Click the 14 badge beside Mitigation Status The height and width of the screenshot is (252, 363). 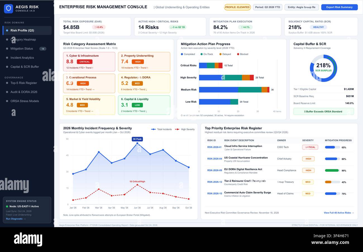tap(43, 49)
